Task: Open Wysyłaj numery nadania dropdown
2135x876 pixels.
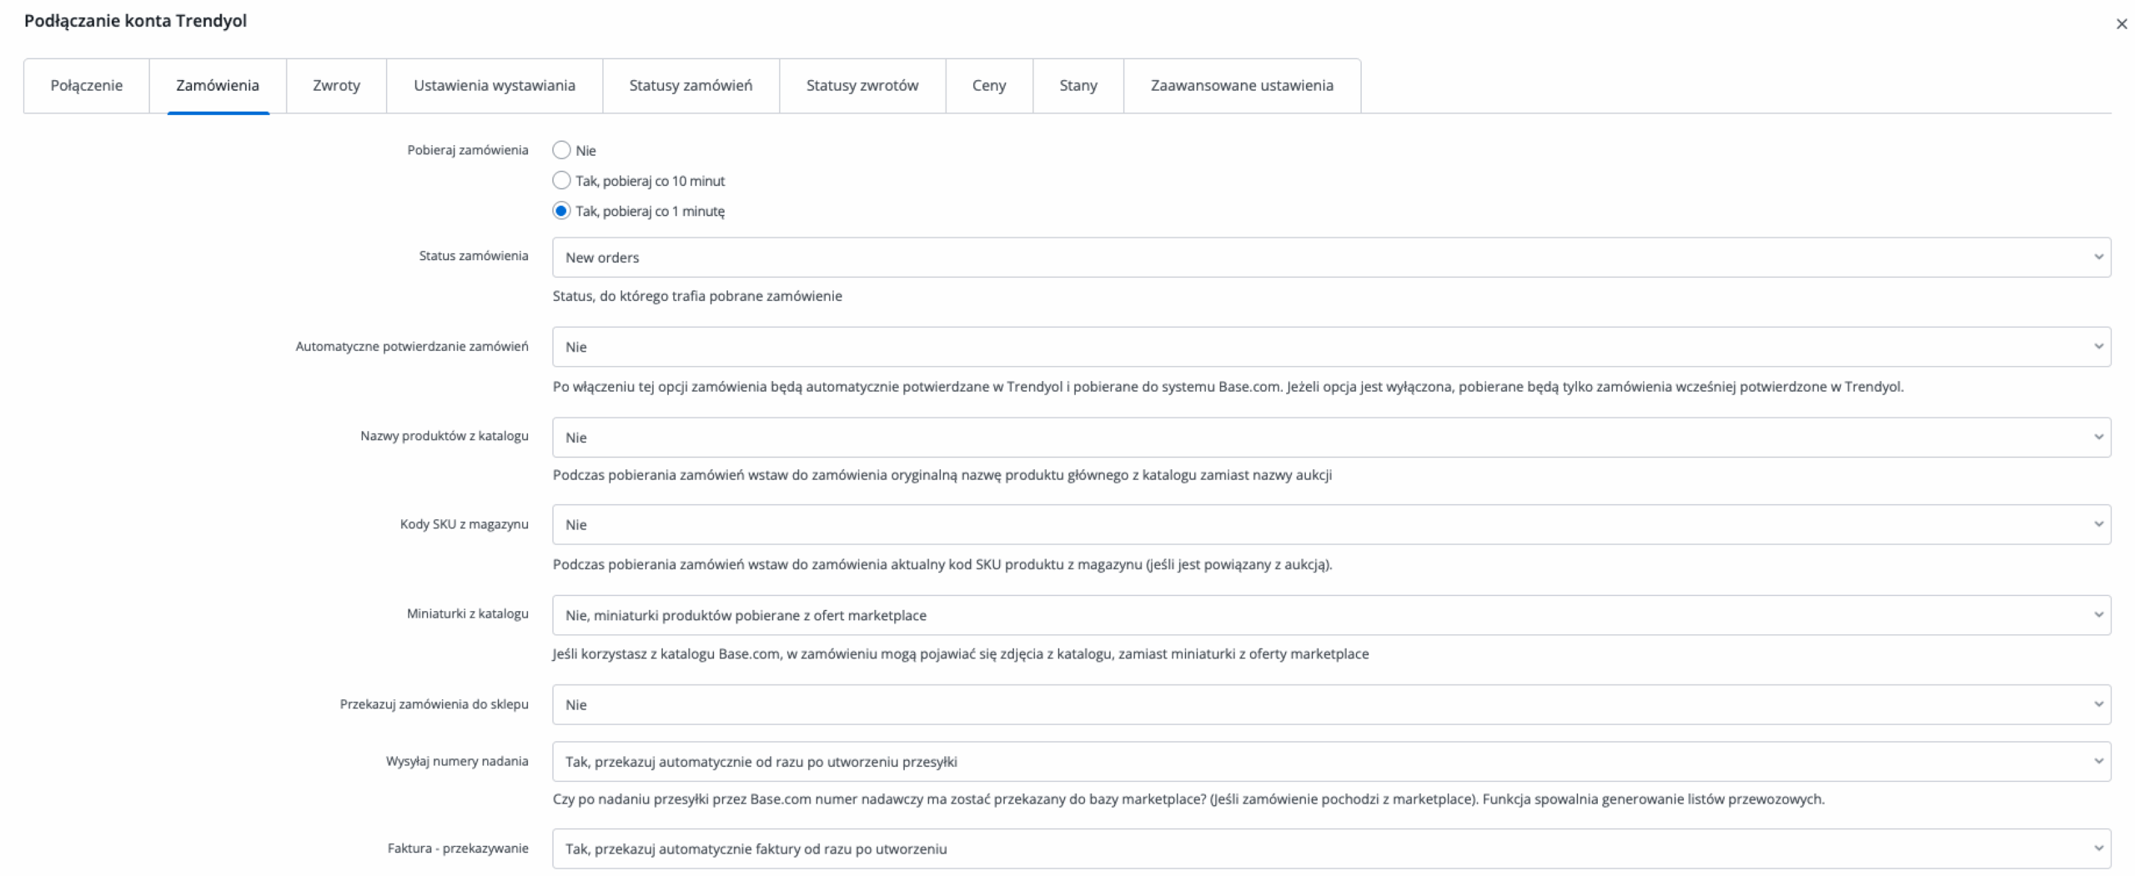Action: tap(1330, 762)
